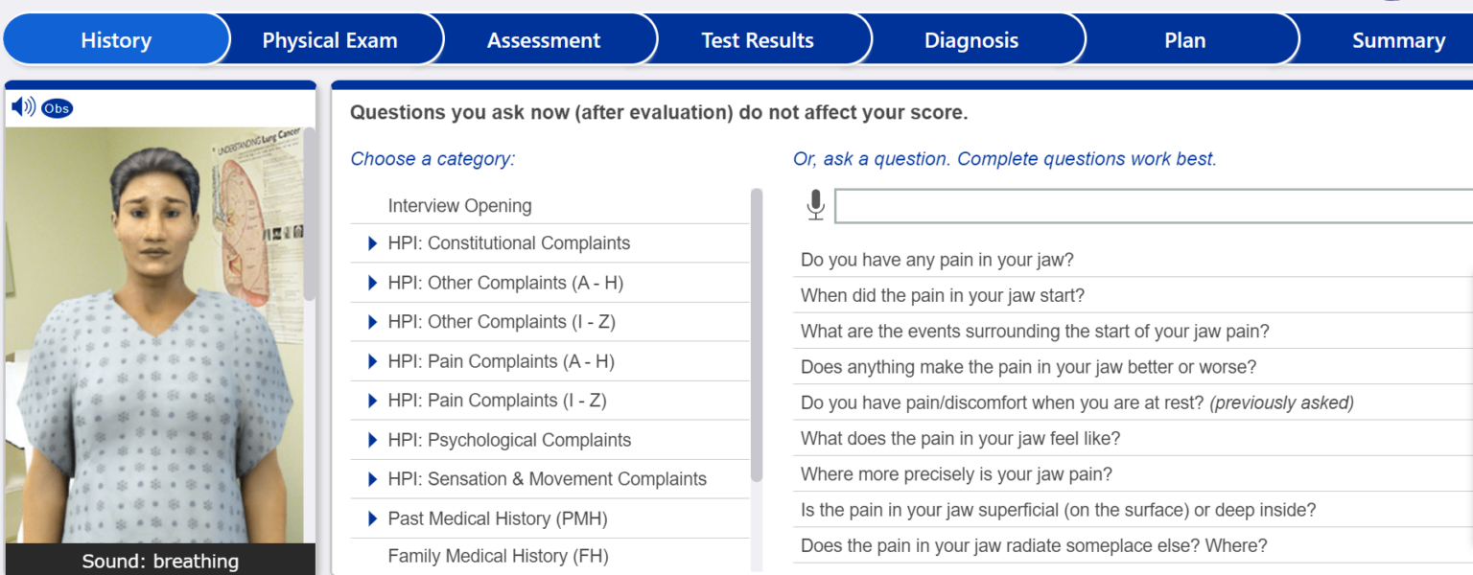Expand HPI: Psychological Complaints arrow
The height and width of the screenshot is (575, 1473).
(x=373, y=440)
